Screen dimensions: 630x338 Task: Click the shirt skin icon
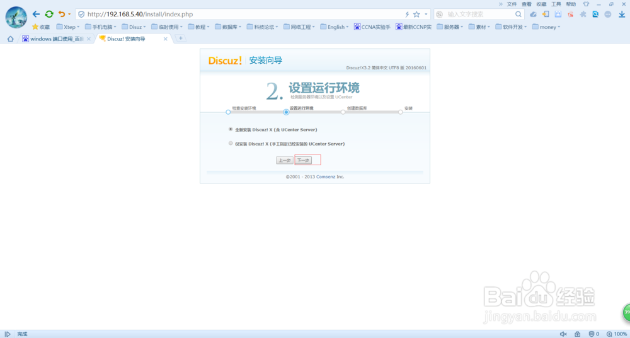[x=586, y=4]
